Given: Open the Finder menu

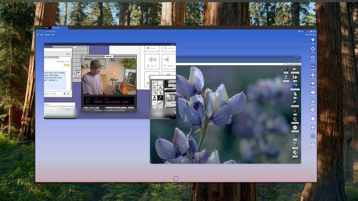Looking at the screenshot, I should pyautogui.click(x=41, y=35).
